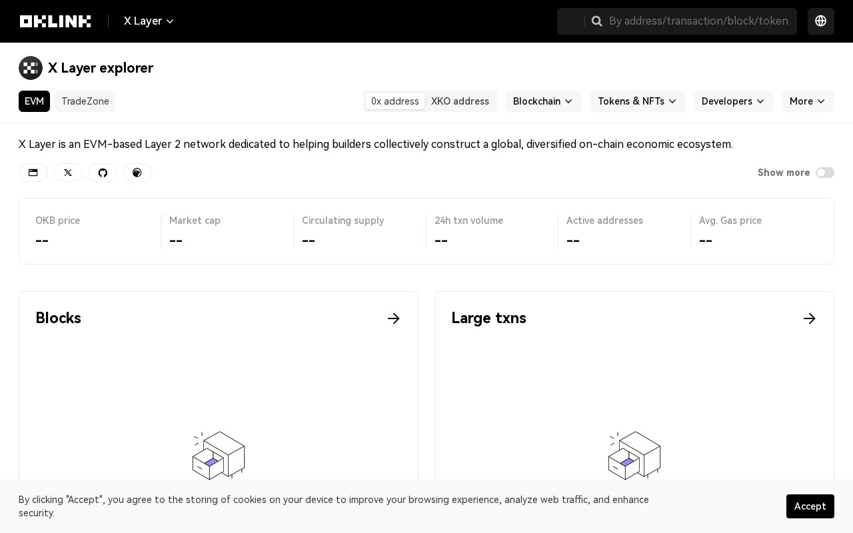853x533 pixels.
Task: Switch to the TradeZone tab
Action: [x=85, y=101]
